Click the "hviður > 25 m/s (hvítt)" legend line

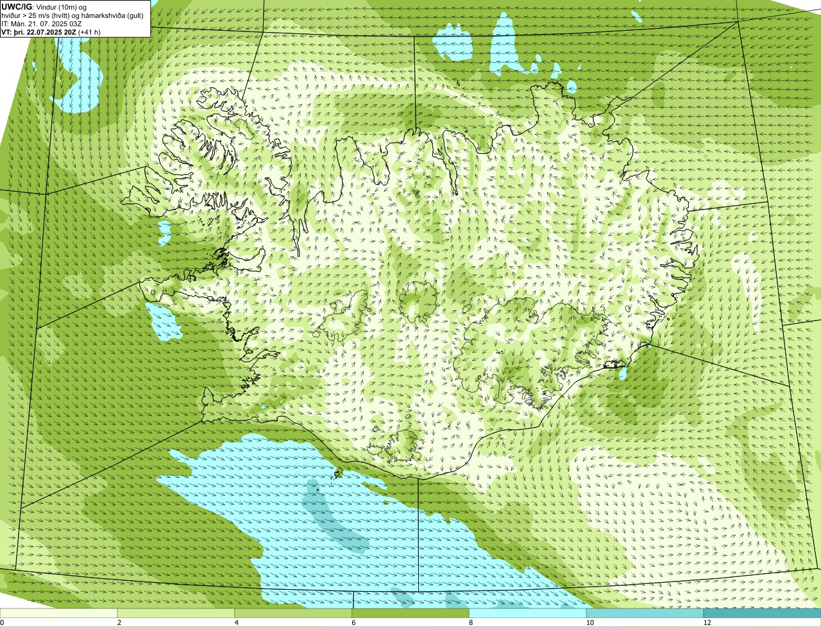click(x=72, y=15)
